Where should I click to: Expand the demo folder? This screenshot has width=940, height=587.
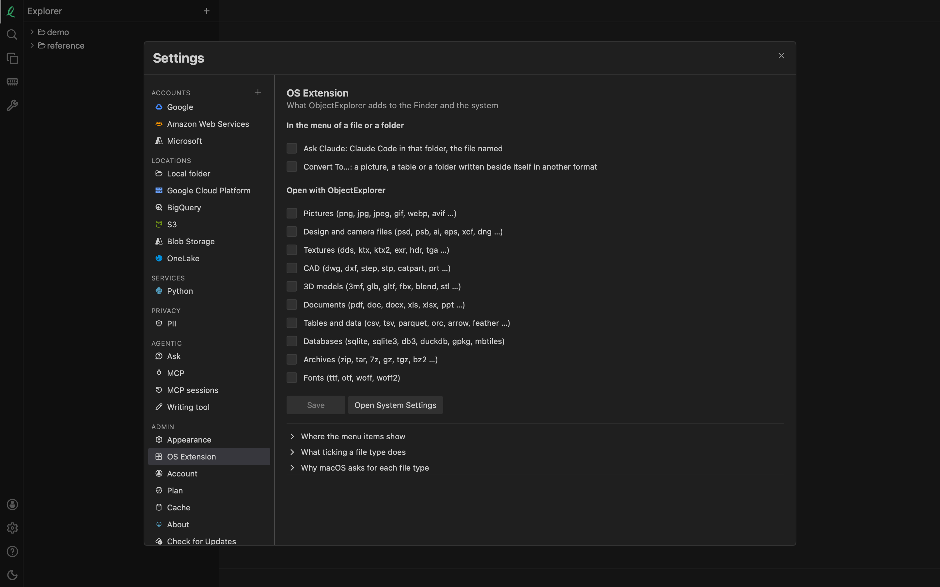(x=32, y=32)
